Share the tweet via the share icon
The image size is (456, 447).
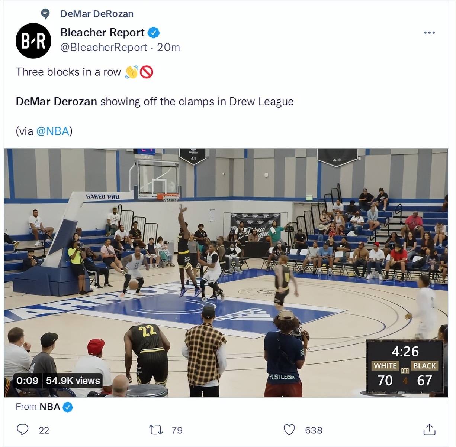(x=429, y=430)
